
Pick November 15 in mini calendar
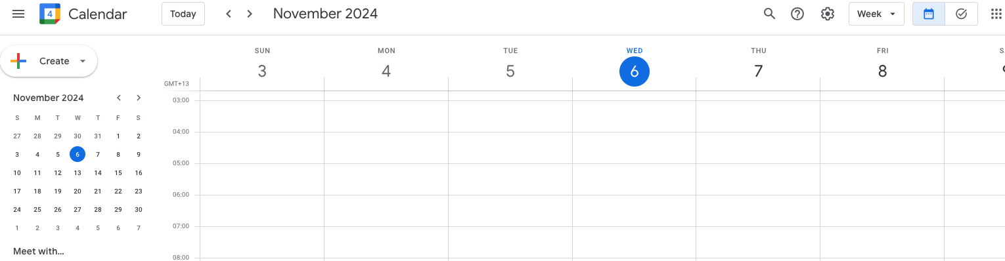point(118,173)
